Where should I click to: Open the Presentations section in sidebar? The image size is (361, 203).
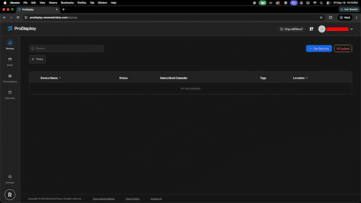(10, 78)
